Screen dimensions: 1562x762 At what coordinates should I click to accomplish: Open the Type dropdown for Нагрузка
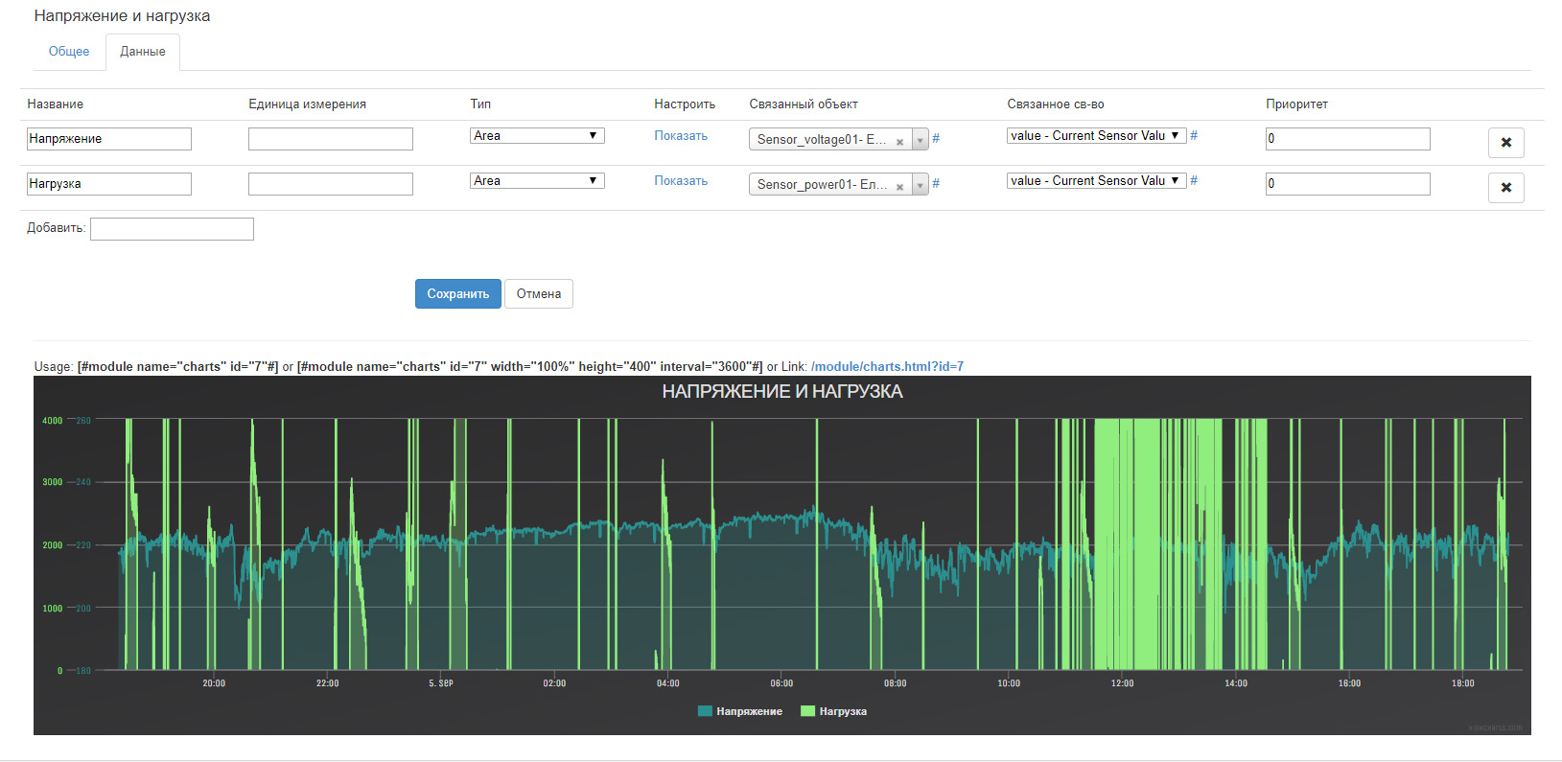pos(537,181)
